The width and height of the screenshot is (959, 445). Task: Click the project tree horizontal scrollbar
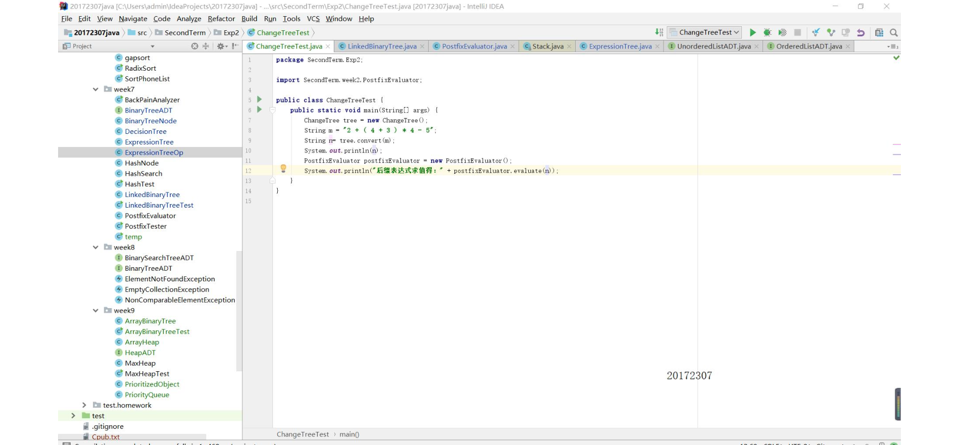pyautogui.click(x=132, y=436)
